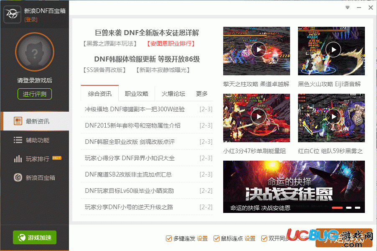Toggle the 双开同步 checkbox
This screenshot has width=377, height=251.
click(264, 238)
